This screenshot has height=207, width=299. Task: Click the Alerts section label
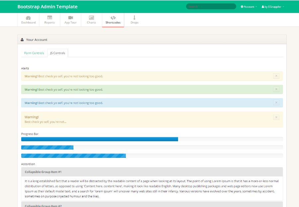25,68
